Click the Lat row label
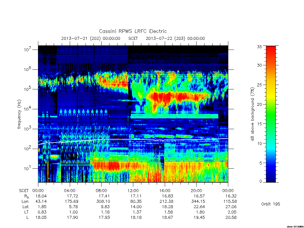The width and height of the screenshot is (304, 228). pos(26,207)
